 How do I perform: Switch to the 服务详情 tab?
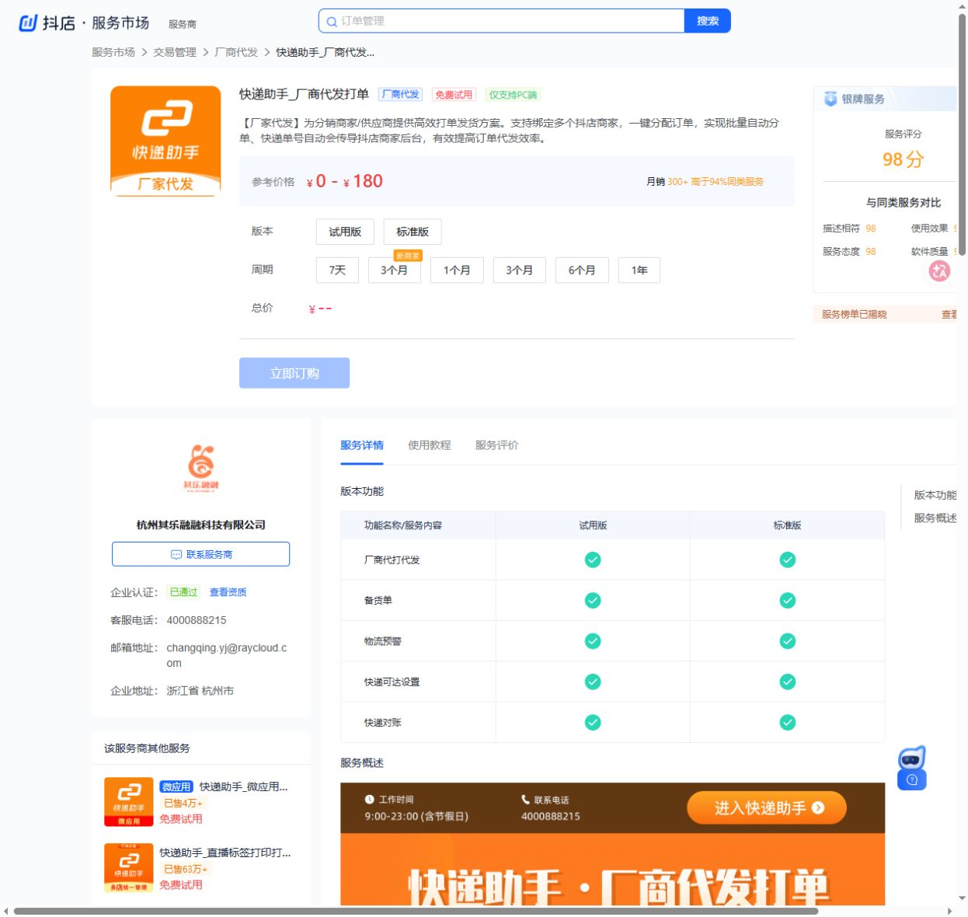point(362,445)
